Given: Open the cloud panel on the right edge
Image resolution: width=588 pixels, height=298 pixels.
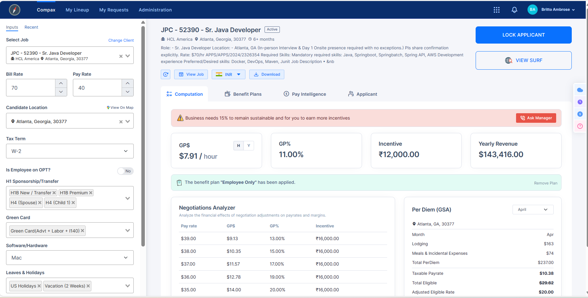Looking at the screenshot, I should click(x=580, y=90).
